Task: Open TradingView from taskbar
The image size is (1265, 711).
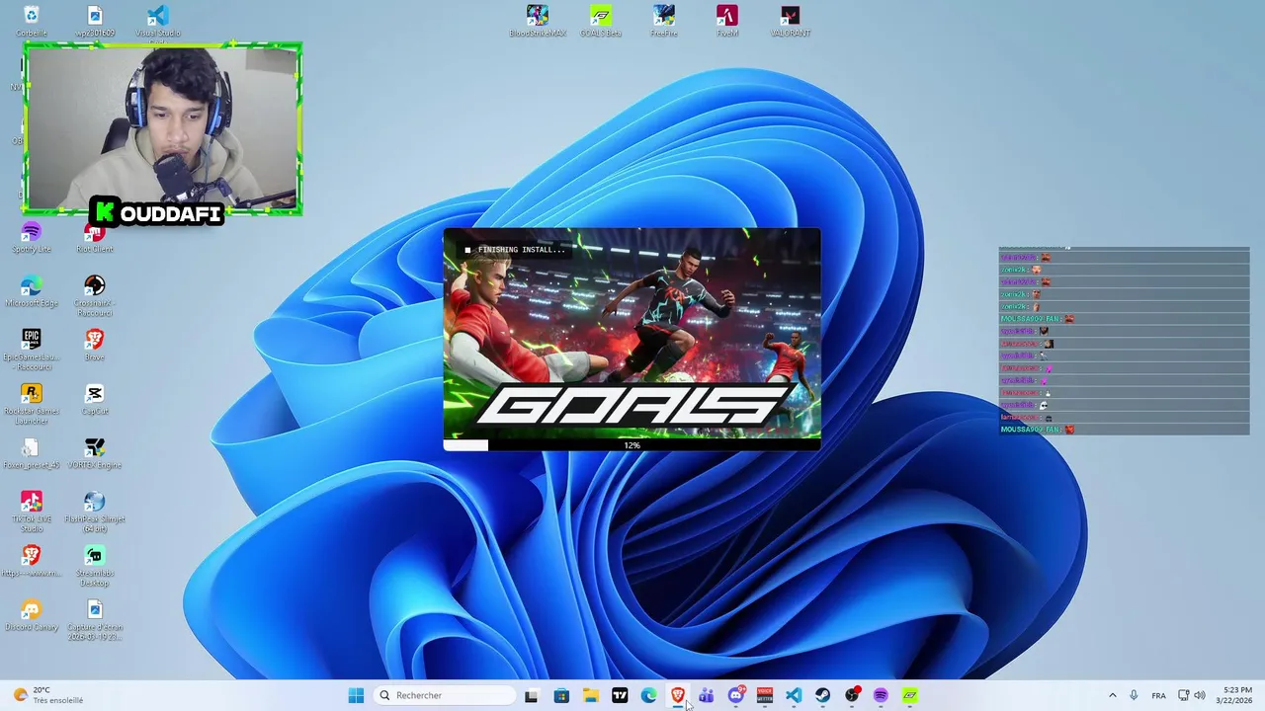Action: pyautogui.click(x=620, y=695)
